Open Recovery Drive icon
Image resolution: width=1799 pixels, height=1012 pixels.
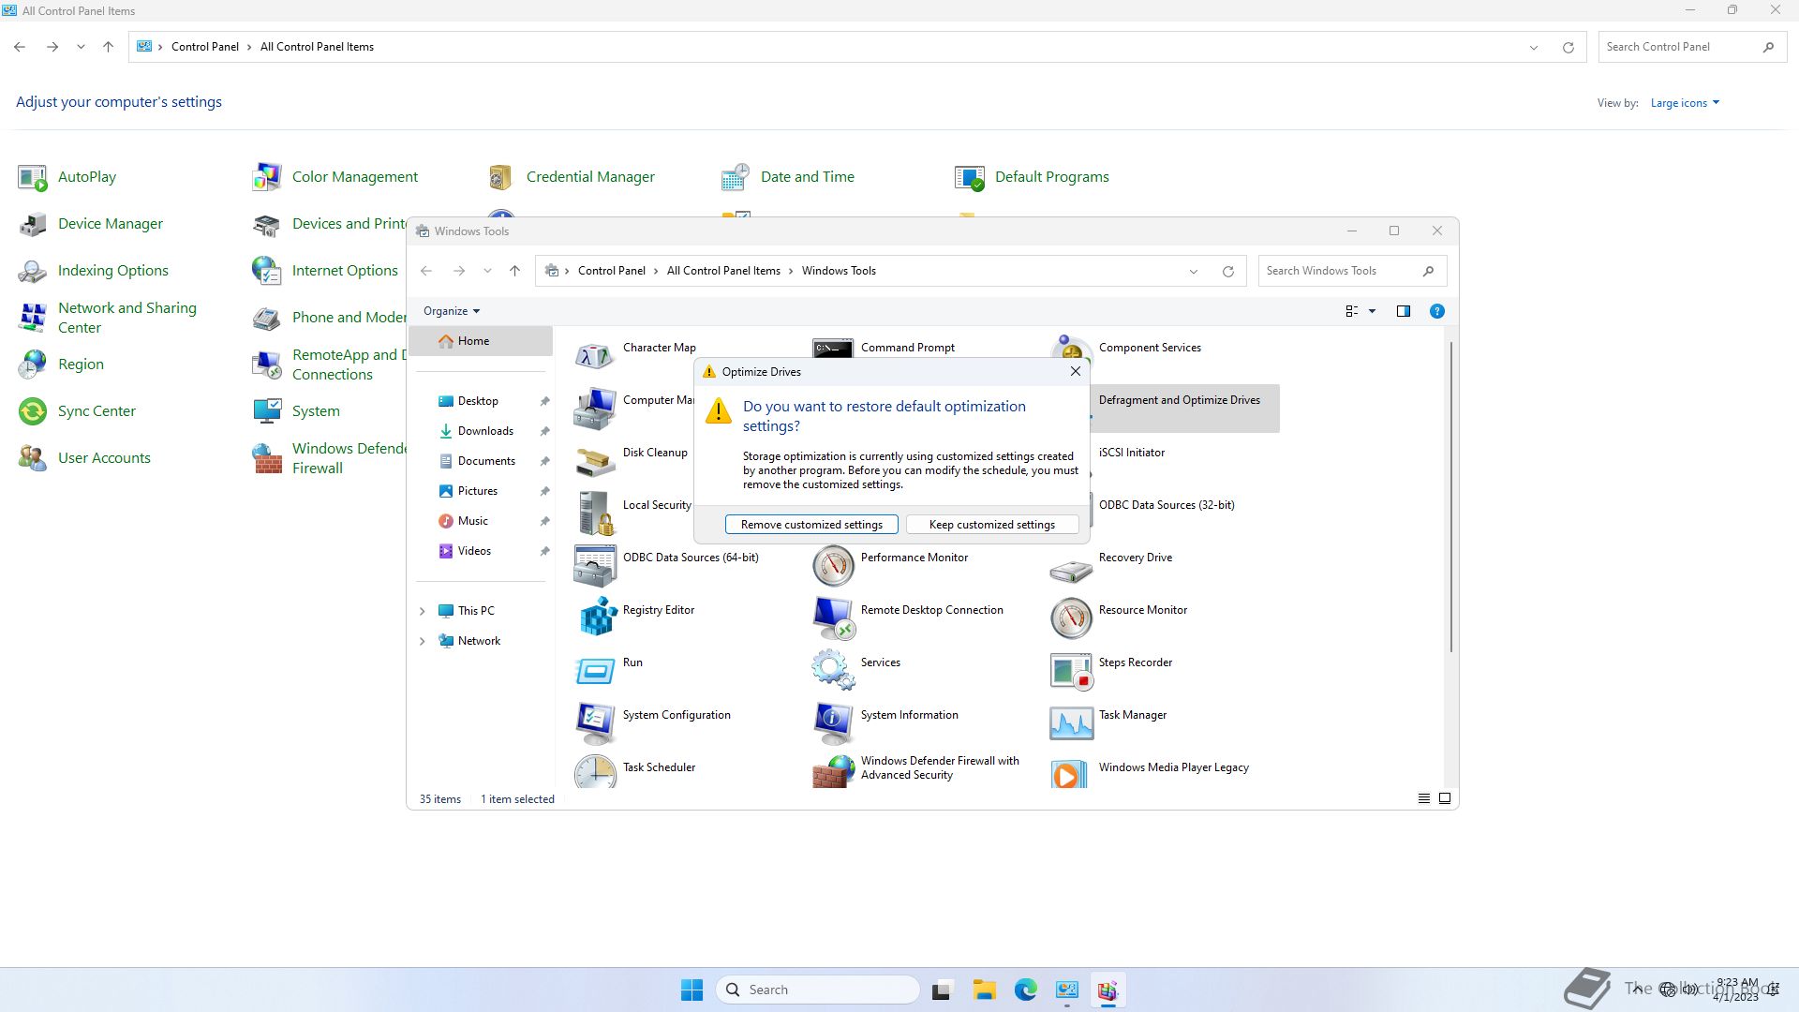tap(1071, 569)
